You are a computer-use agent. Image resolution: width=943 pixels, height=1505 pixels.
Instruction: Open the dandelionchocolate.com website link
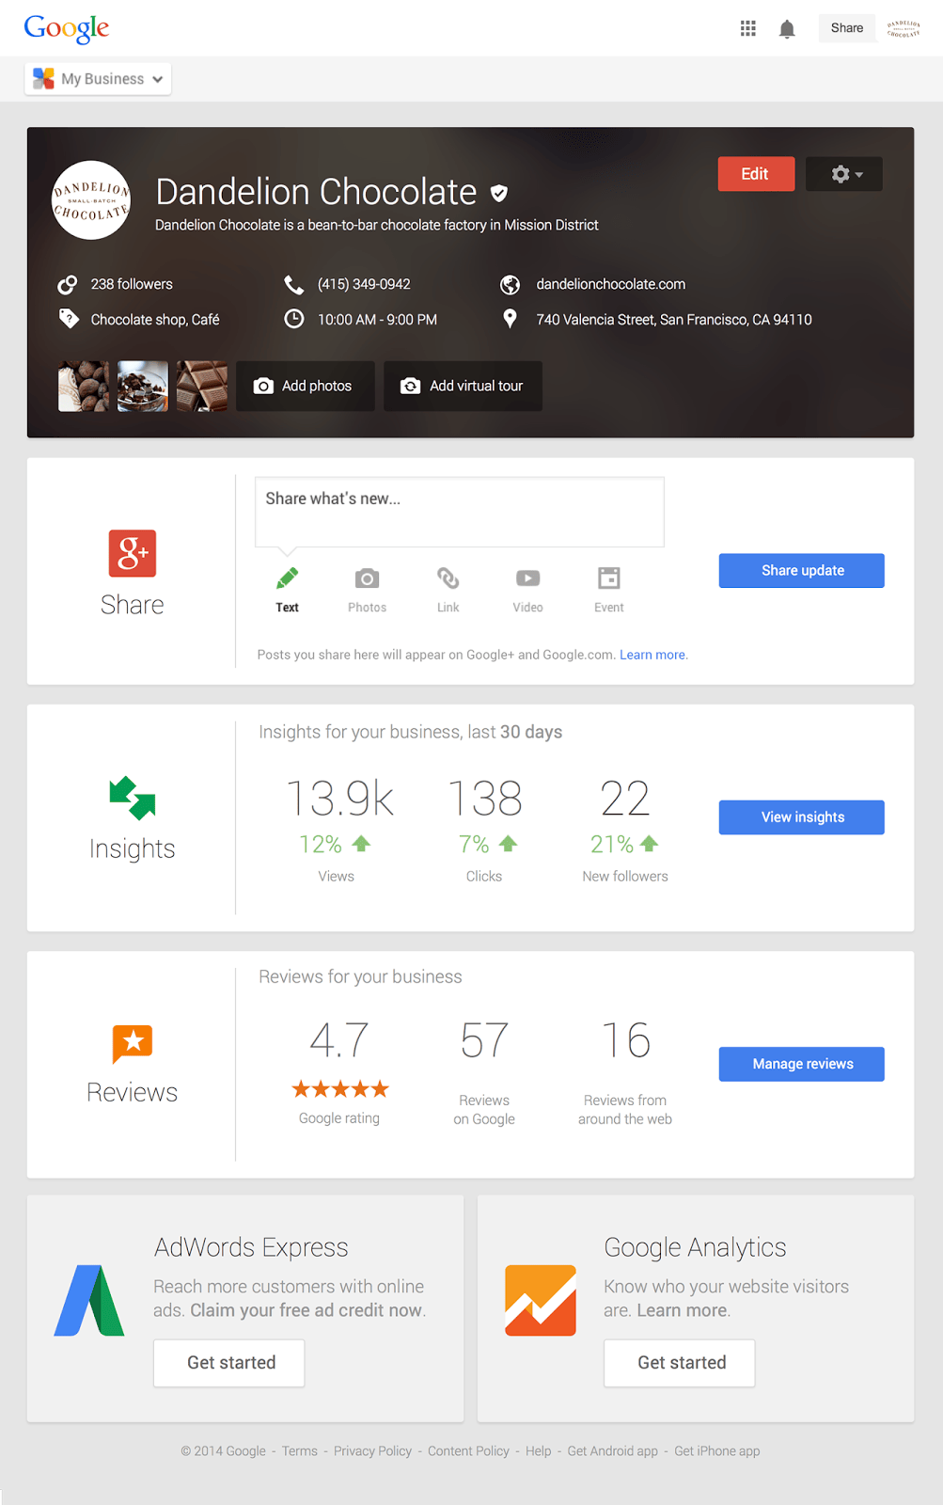610,284
